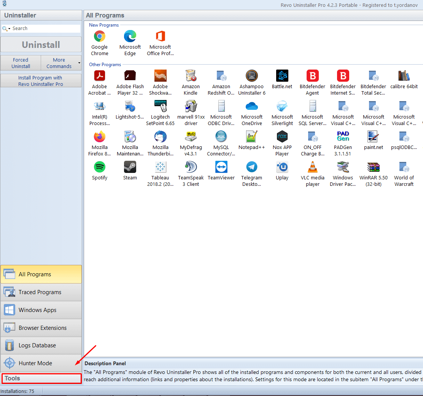Select Microsoft ODBC Driver icon
This screenshot has width=423, height=396.
tap(221, 106)
